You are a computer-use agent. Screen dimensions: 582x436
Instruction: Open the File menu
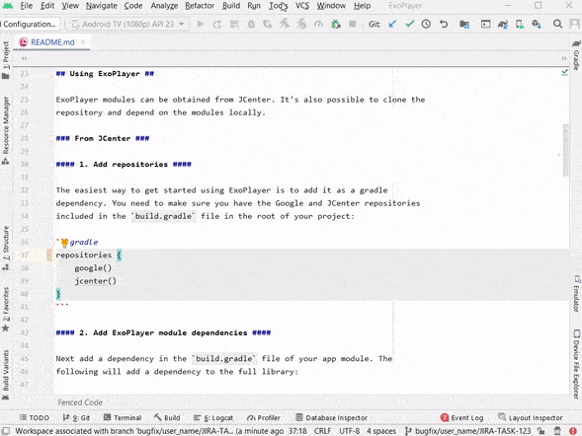click(x=26, y=6)
